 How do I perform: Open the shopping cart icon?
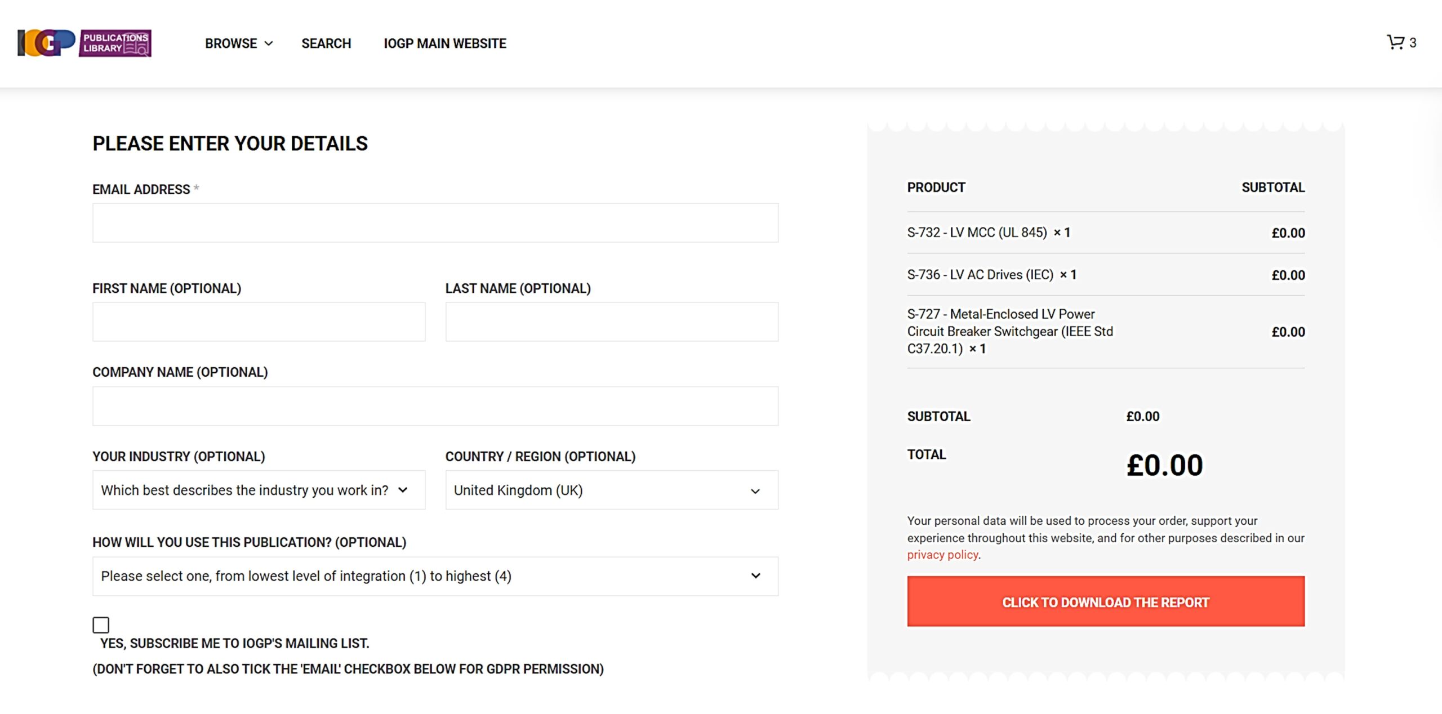tap(1395, 42)
